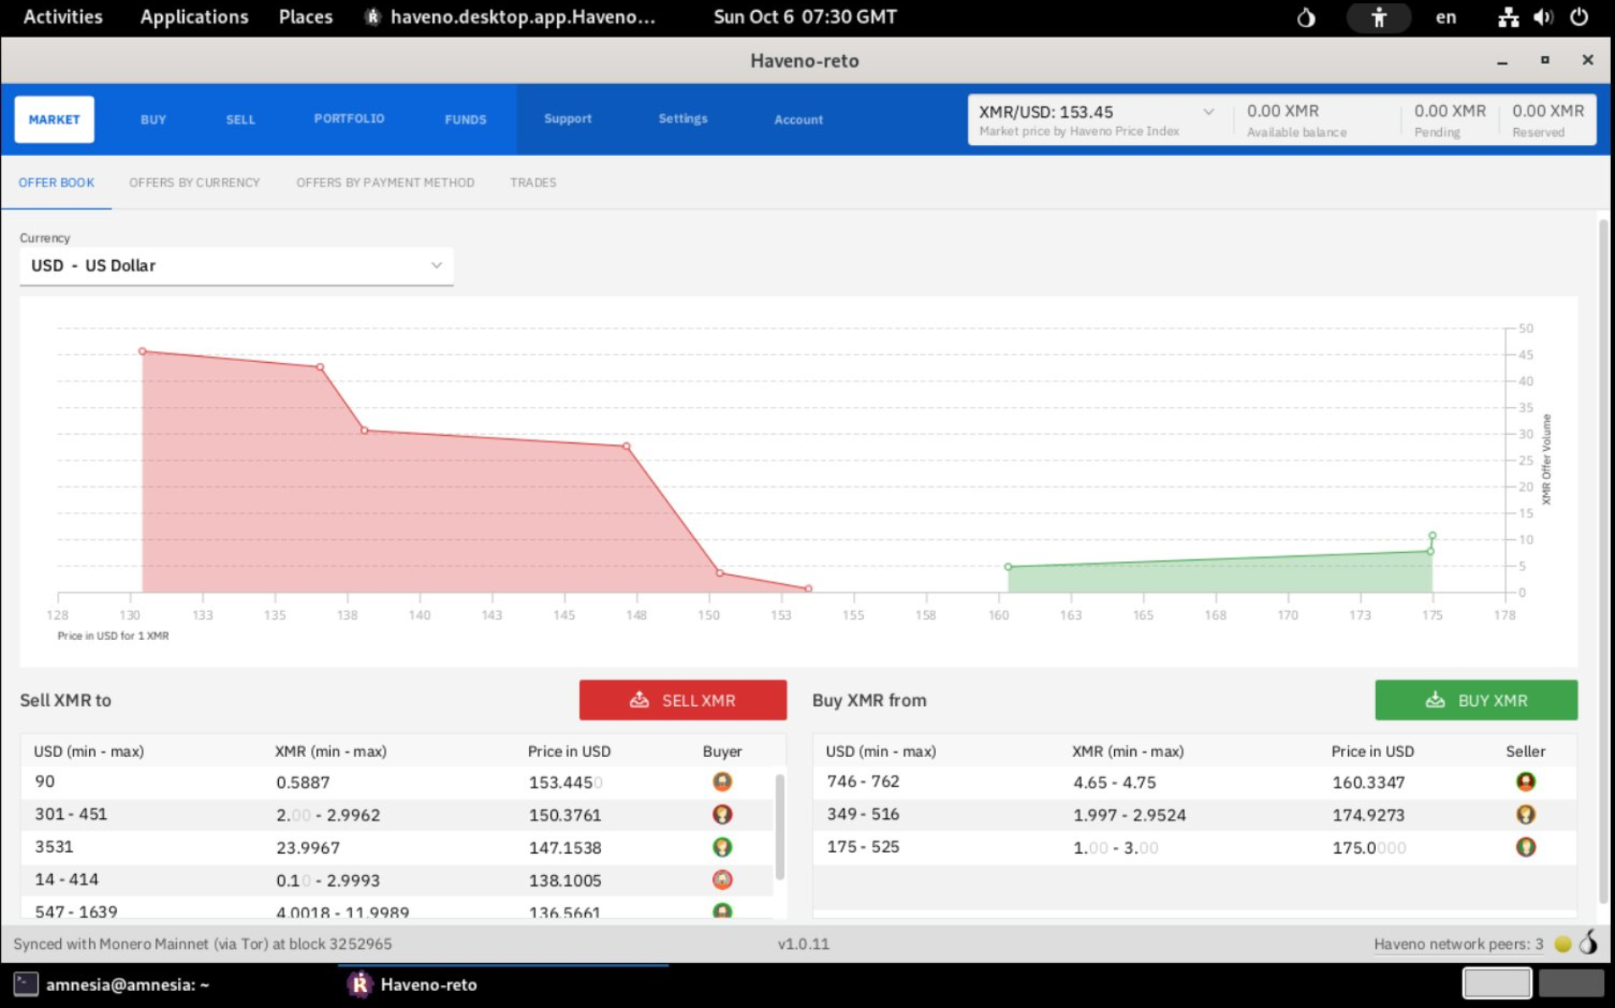Open the Settings section
This screenshot has height=1008, width=1615.
[x=682, y=119]
